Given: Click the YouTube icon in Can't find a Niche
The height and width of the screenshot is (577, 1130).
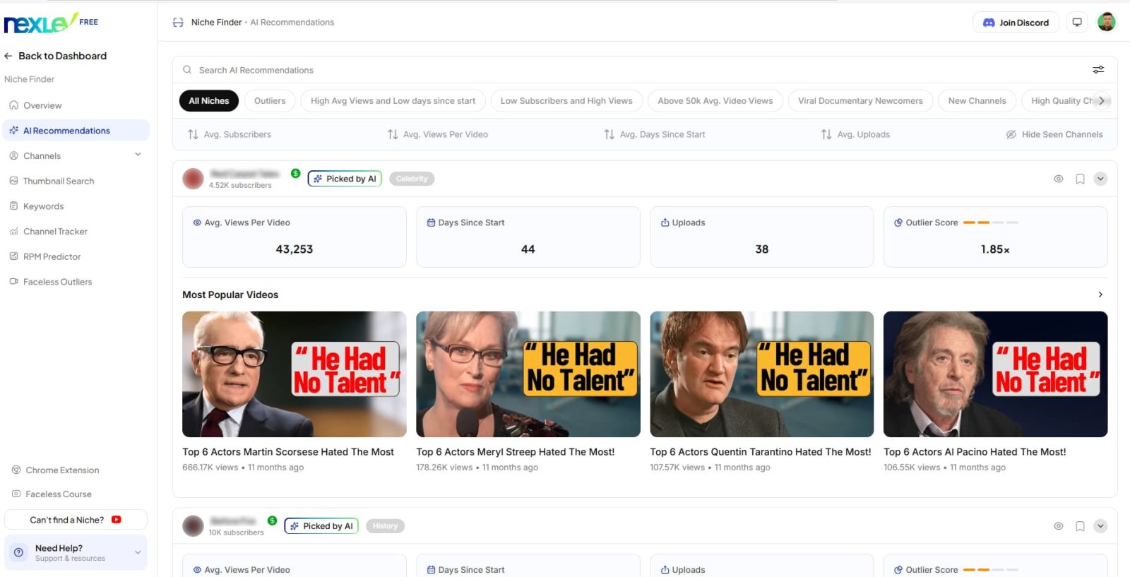Looking at the screenshot, I should click(x=117, y=520).
